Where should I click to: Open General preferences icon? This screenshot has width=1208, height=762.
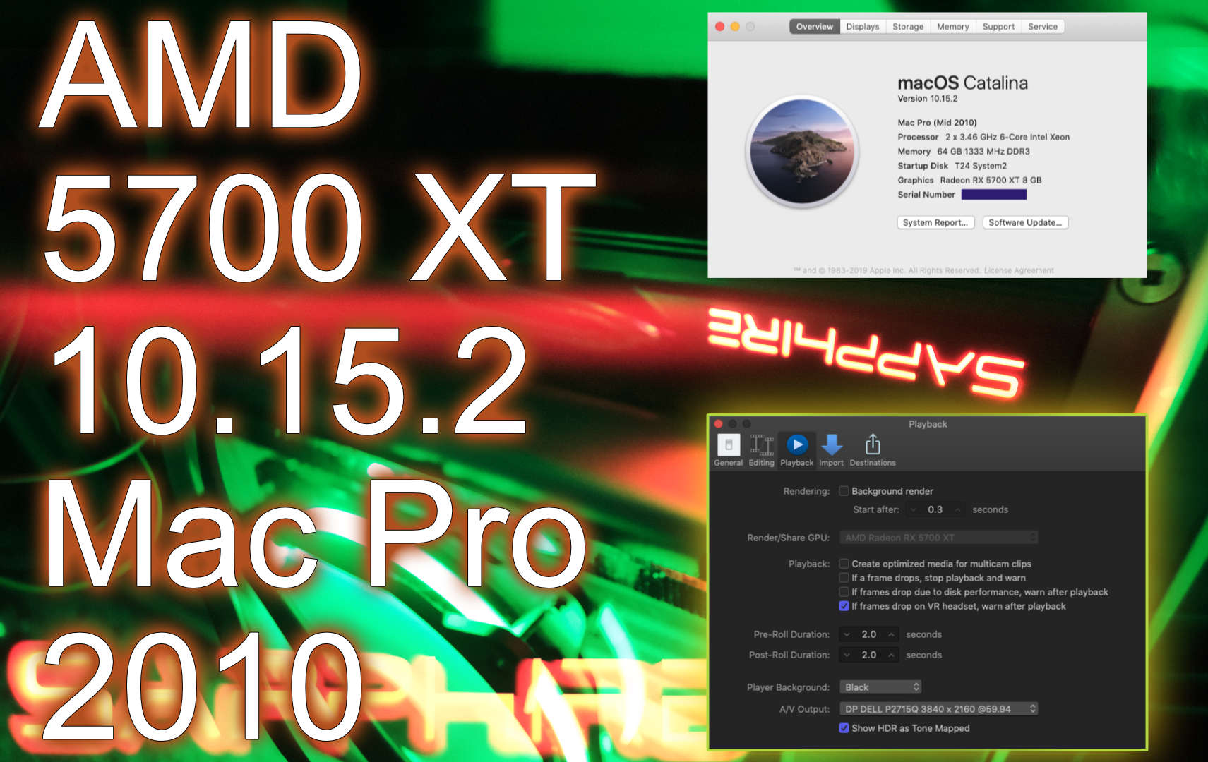tap(728, 450)
